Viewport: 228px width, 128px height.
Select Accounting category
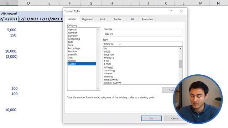click(x=82, y=39)
